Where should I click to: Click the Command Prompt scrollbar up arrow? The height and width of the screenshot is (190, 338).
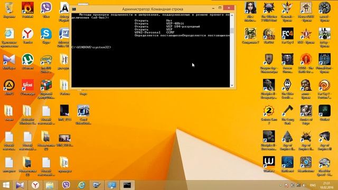(x=232, y=15)
